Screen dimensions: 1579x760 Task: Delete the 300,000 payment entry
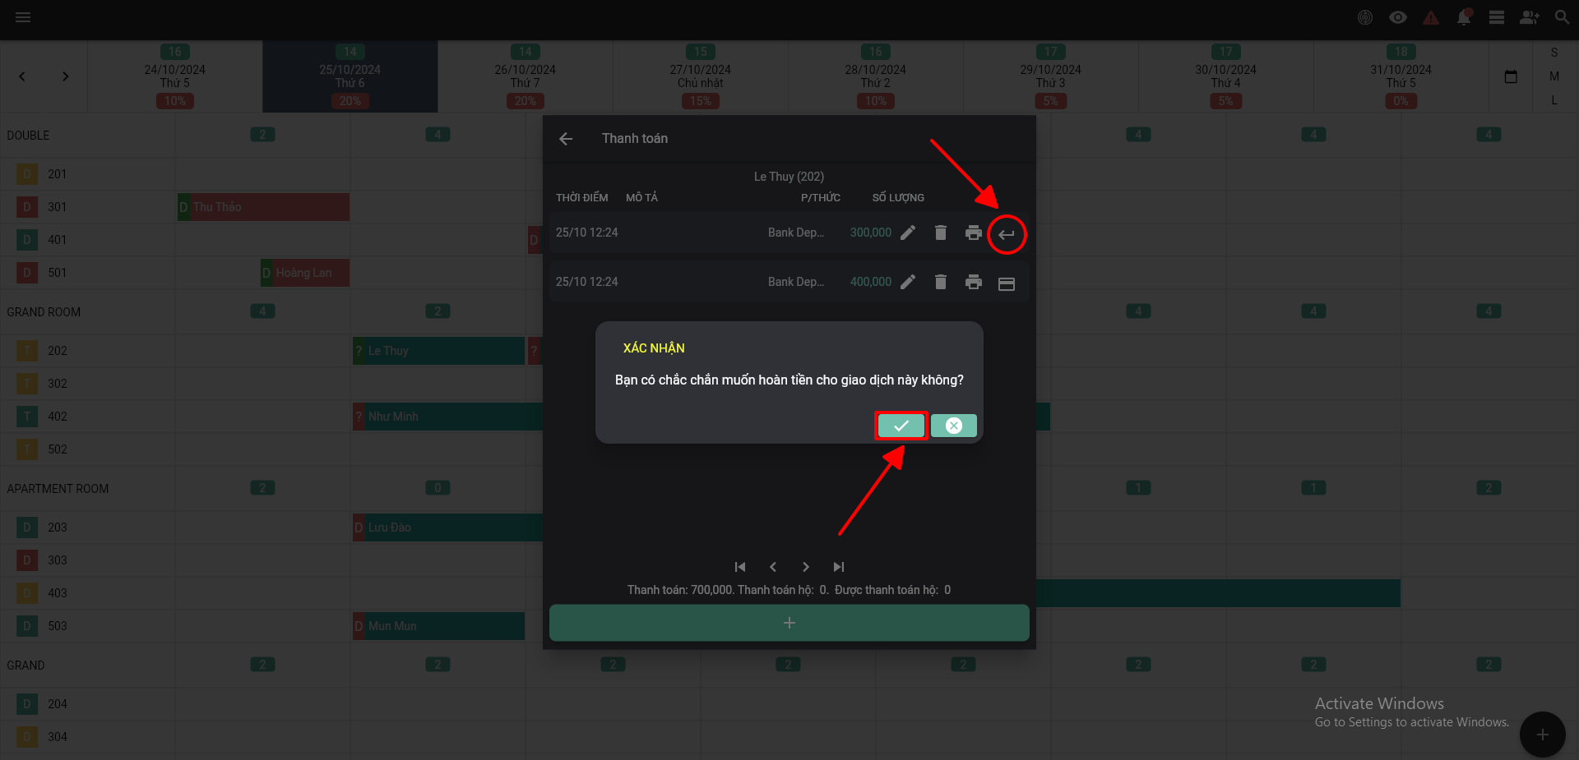(941, 233)
